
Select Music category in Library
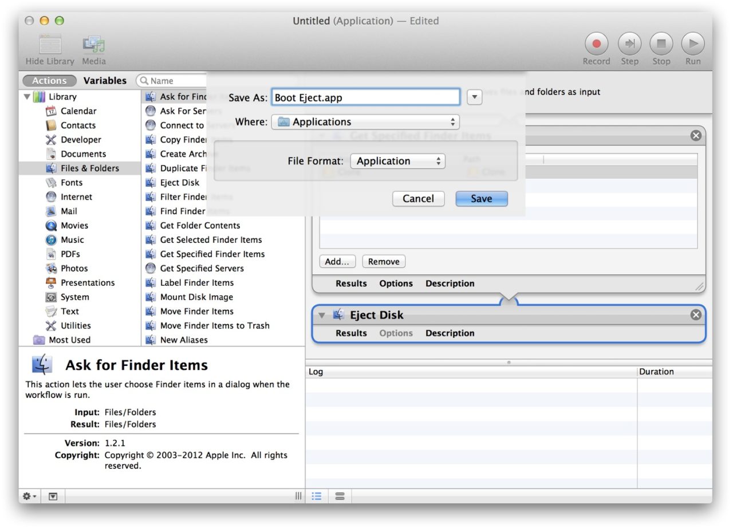pos(72,240)
